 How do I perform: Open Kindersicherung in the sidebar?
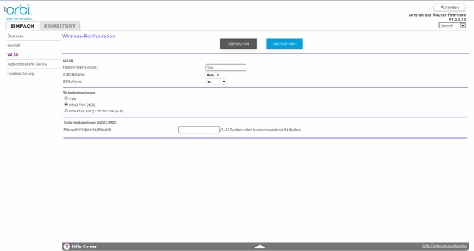pyautogui.click(x=21, y=73)
